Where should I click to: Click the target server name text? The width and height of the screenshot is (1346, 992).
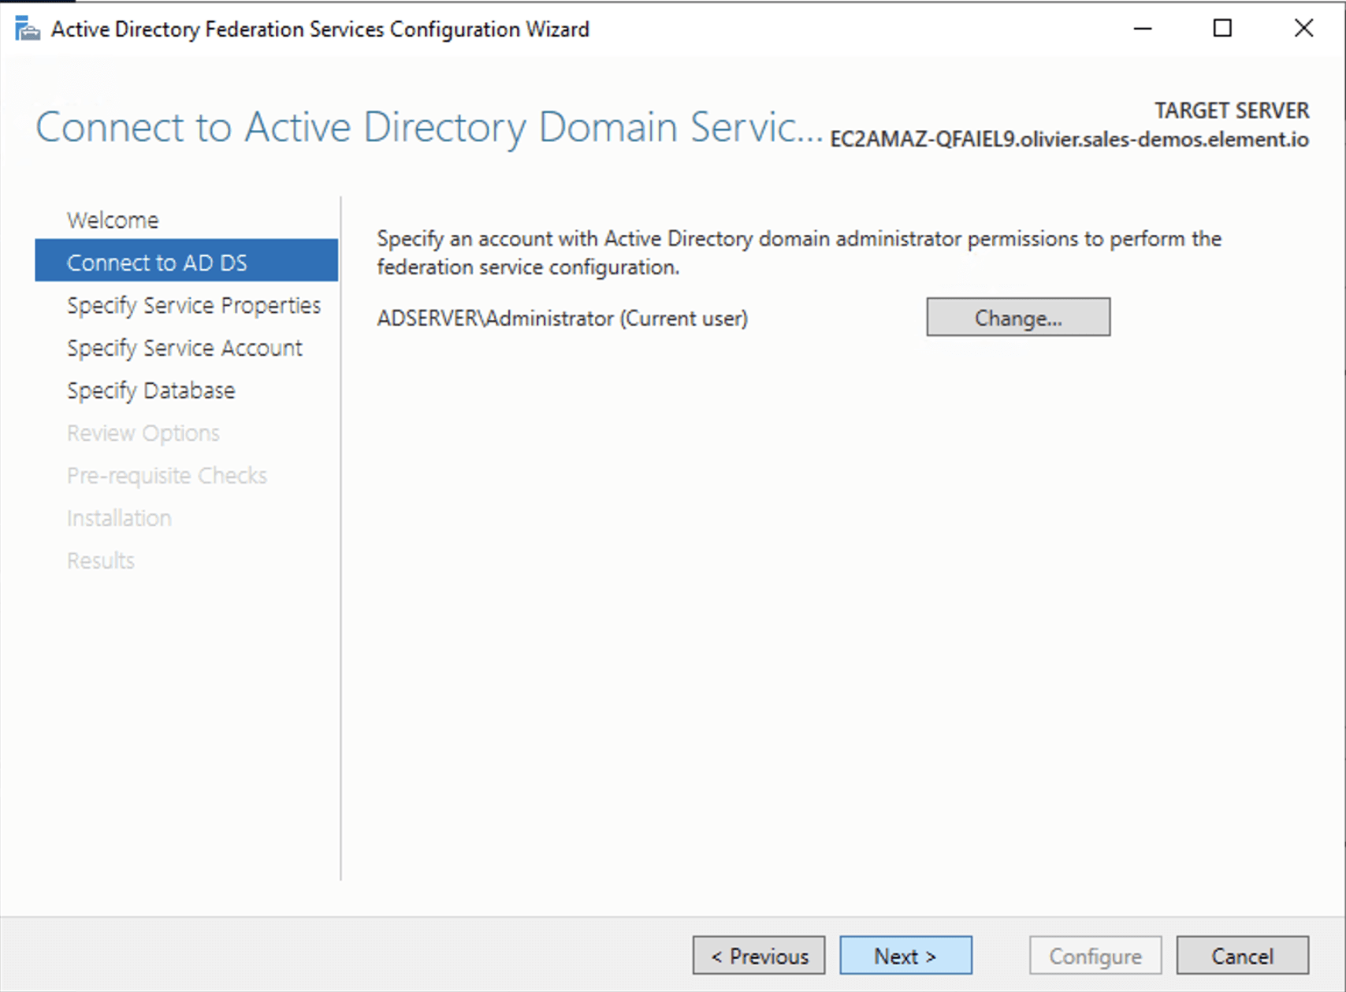1069,140
